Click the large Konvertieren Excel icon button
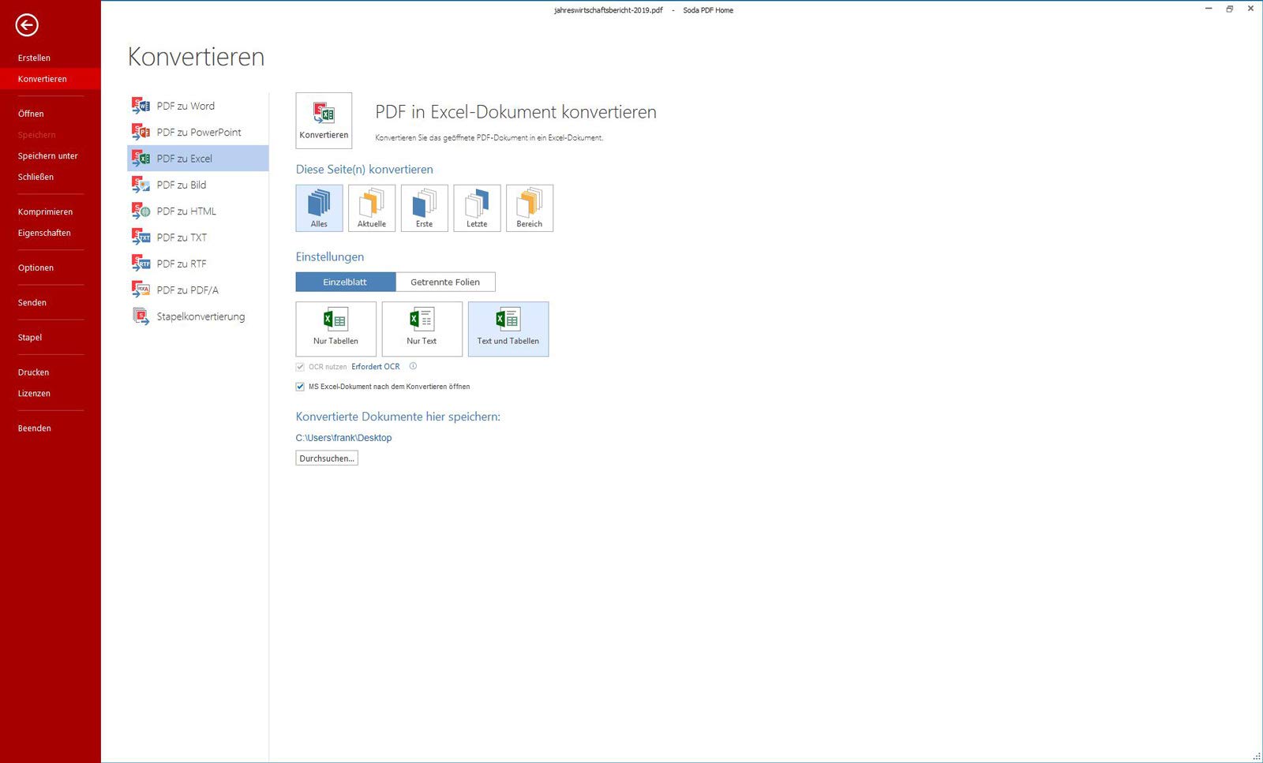The height and width of the screenshot is (763, 1263). point(324,121)
